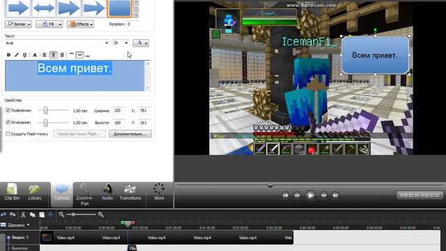
Task: Select the Video.mp4 clip on Видео 1
Action: pyautogui.click(x=167, y=238)
